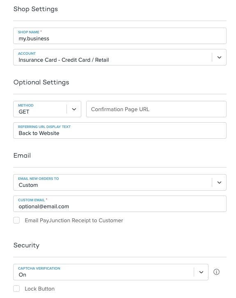The height and width of the screenshot is (298, 236).
Task: Expand the Method dropdown arrow
Action: point(74,109)
